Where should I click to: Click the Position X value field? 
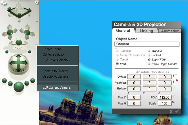coord(134,83)
